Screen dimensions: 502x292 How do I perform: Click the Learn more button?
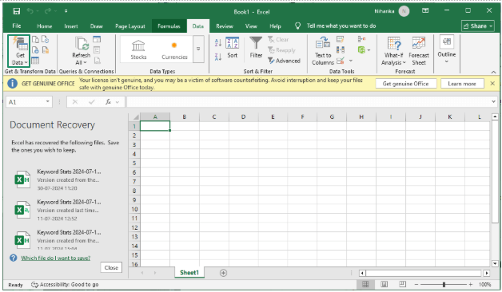(x=462, y=84)
